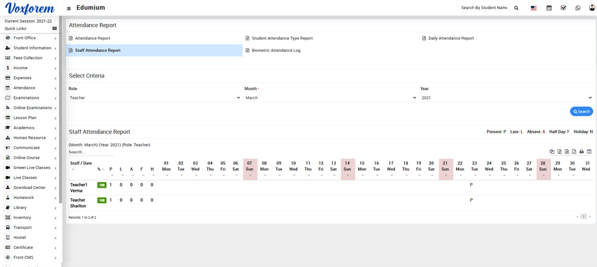The image size is (597, 267).
Task: Export the report as PDF
Action: tap(574, 152)
